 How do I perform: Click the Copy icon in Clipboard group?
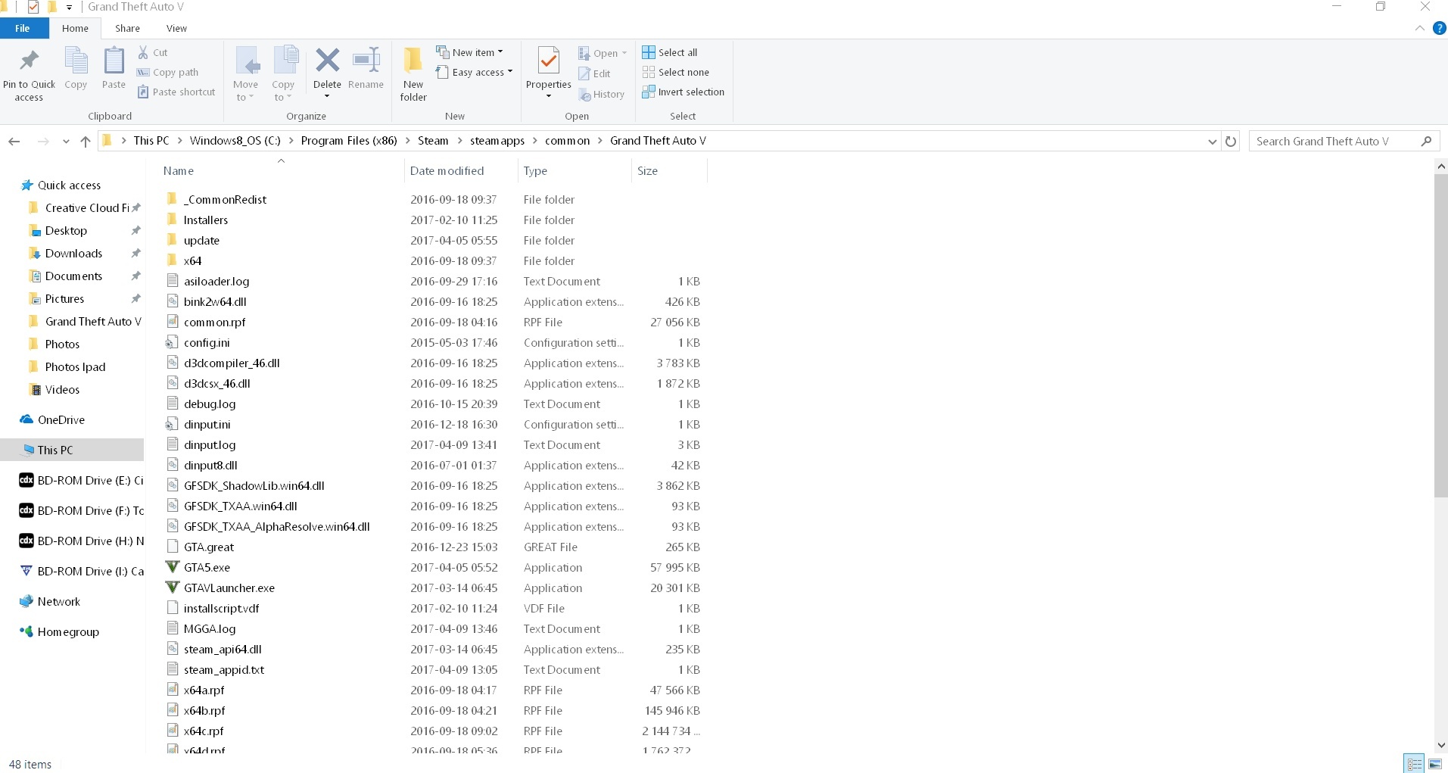(76, 61)
